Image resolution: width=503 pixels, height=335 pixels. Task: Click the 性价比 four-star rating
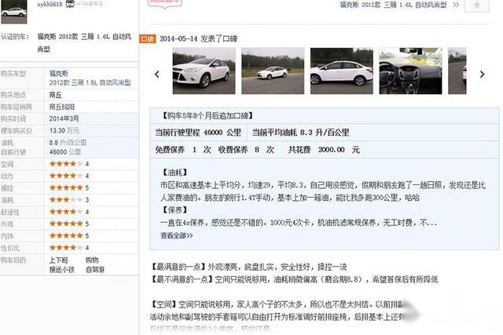coord(66,248)
